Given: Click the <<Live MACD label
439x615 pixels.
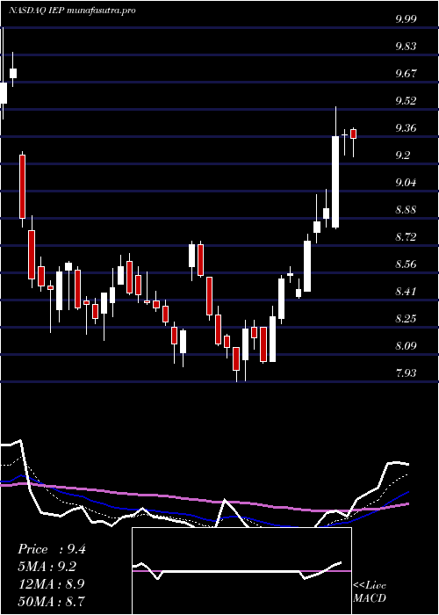Looking at the screenshot, I should tap(370, 591).
